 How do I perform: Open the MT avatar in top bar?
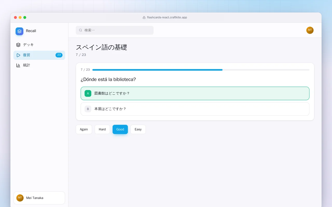pyautogui.click(x=310, y=30)
